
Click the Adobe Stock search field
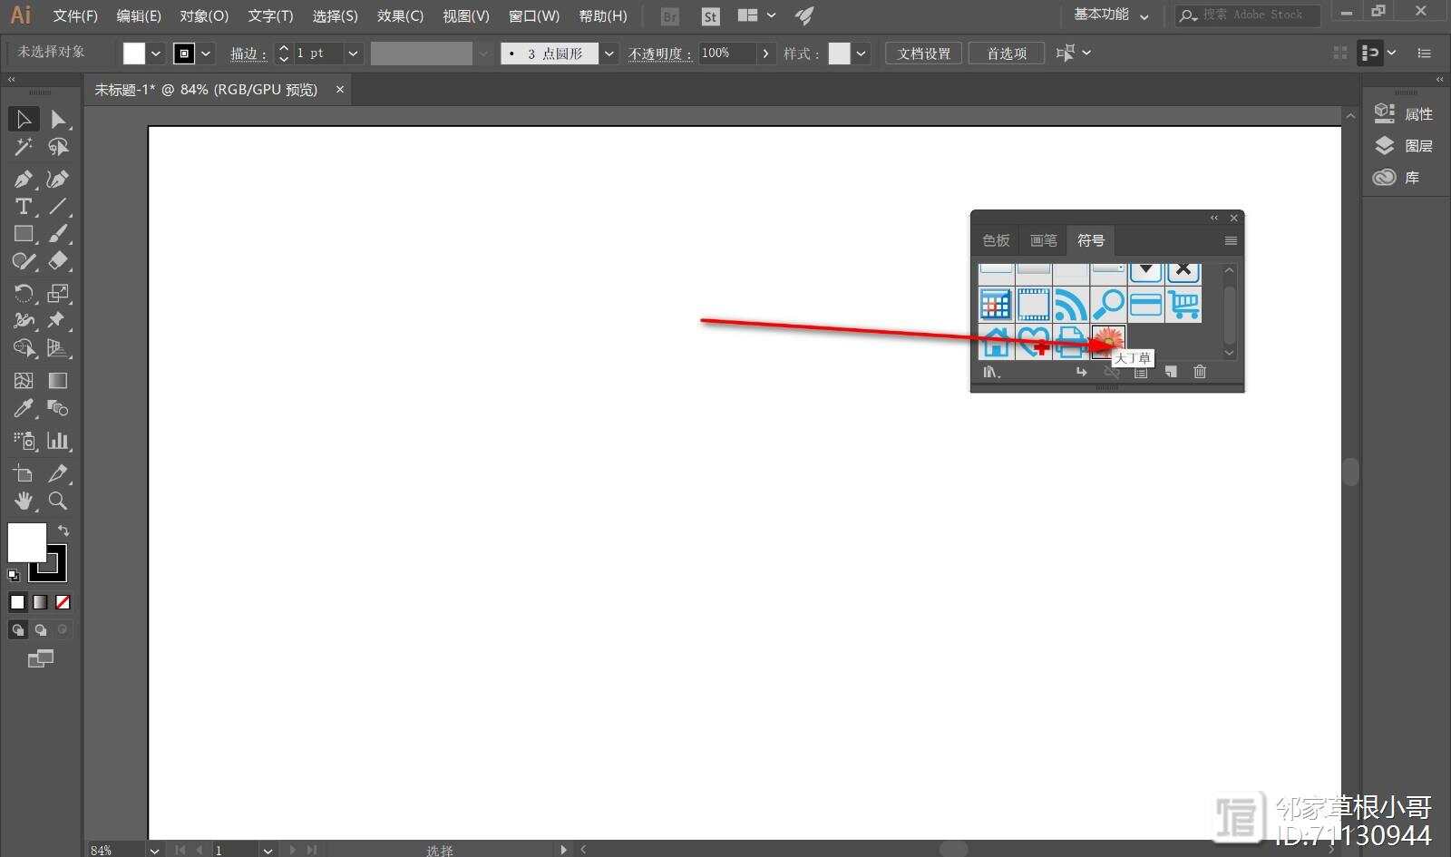tap(1248, 15)
